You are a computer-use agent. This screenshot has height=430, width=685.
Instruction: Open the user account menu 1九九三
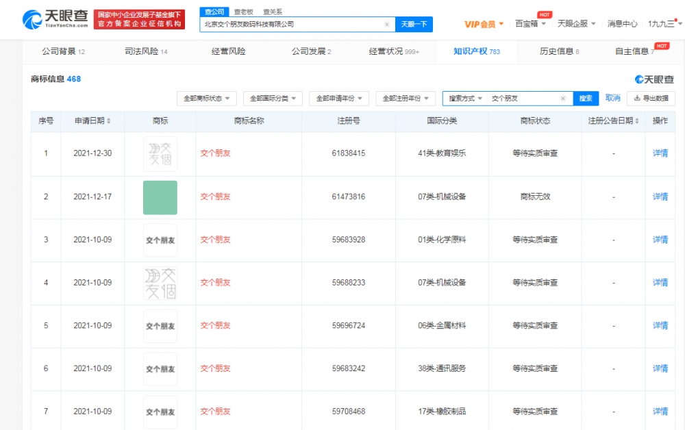(x=664, y=23)
